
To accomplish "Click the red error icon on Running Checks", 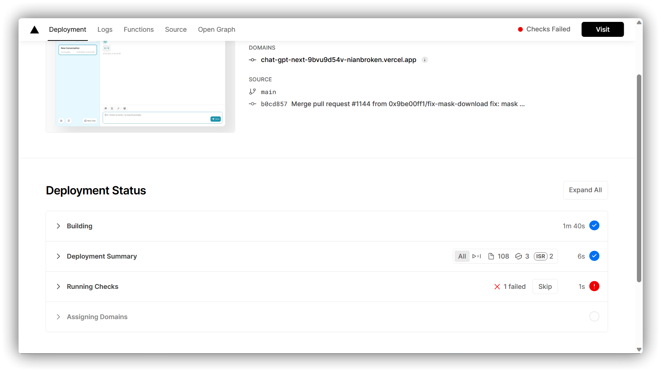I will coord(594,286).
